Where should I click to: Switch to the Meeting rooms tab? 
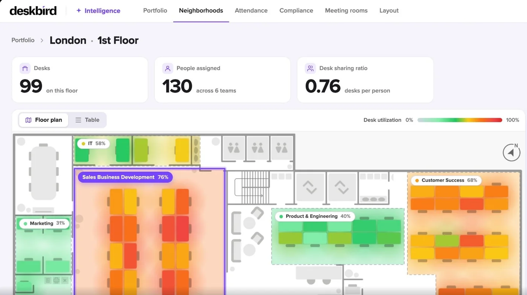pos(346,11)
